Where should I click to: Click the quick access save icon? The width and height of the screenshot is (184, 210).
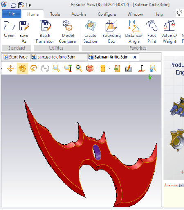point(21,5)
